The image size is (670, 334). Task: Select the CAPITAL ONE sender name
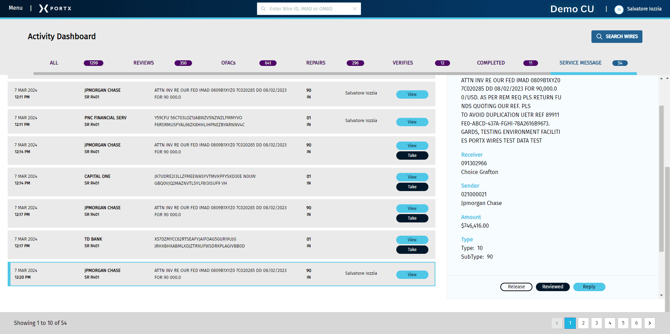[x=97, y=176]
